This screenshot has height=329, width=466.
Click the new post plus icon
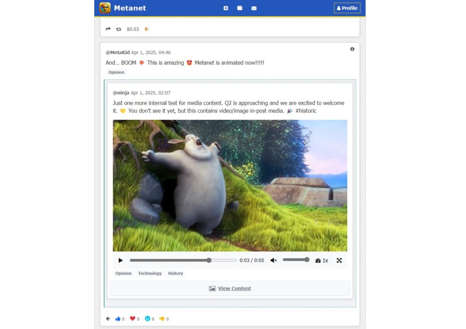[226, 8]
